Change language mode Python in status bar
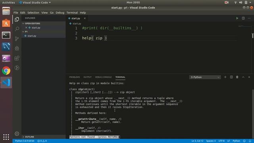 coord(237,141)
